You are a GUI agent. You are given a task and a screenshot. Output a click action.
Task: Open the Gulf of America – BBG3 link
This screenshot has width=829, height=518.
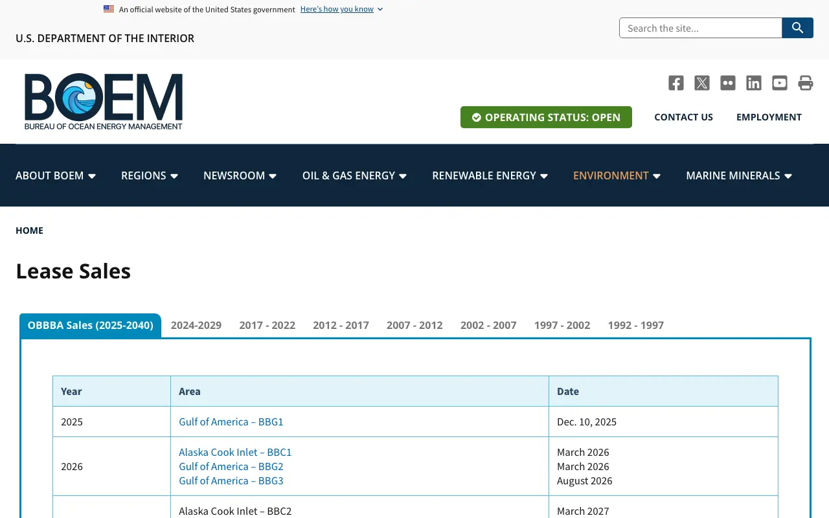(231, 480)
